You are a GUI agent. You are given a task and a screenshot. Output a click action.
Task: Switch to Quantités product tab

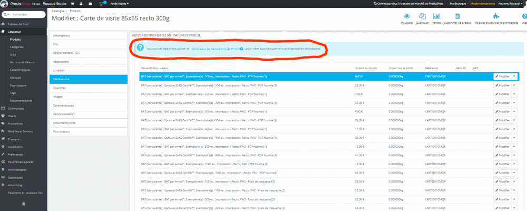pos(89,88)
